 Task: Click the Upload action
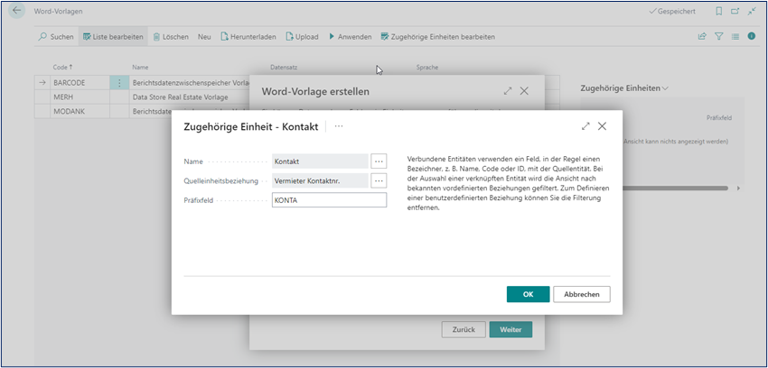(x=302, y=37)
